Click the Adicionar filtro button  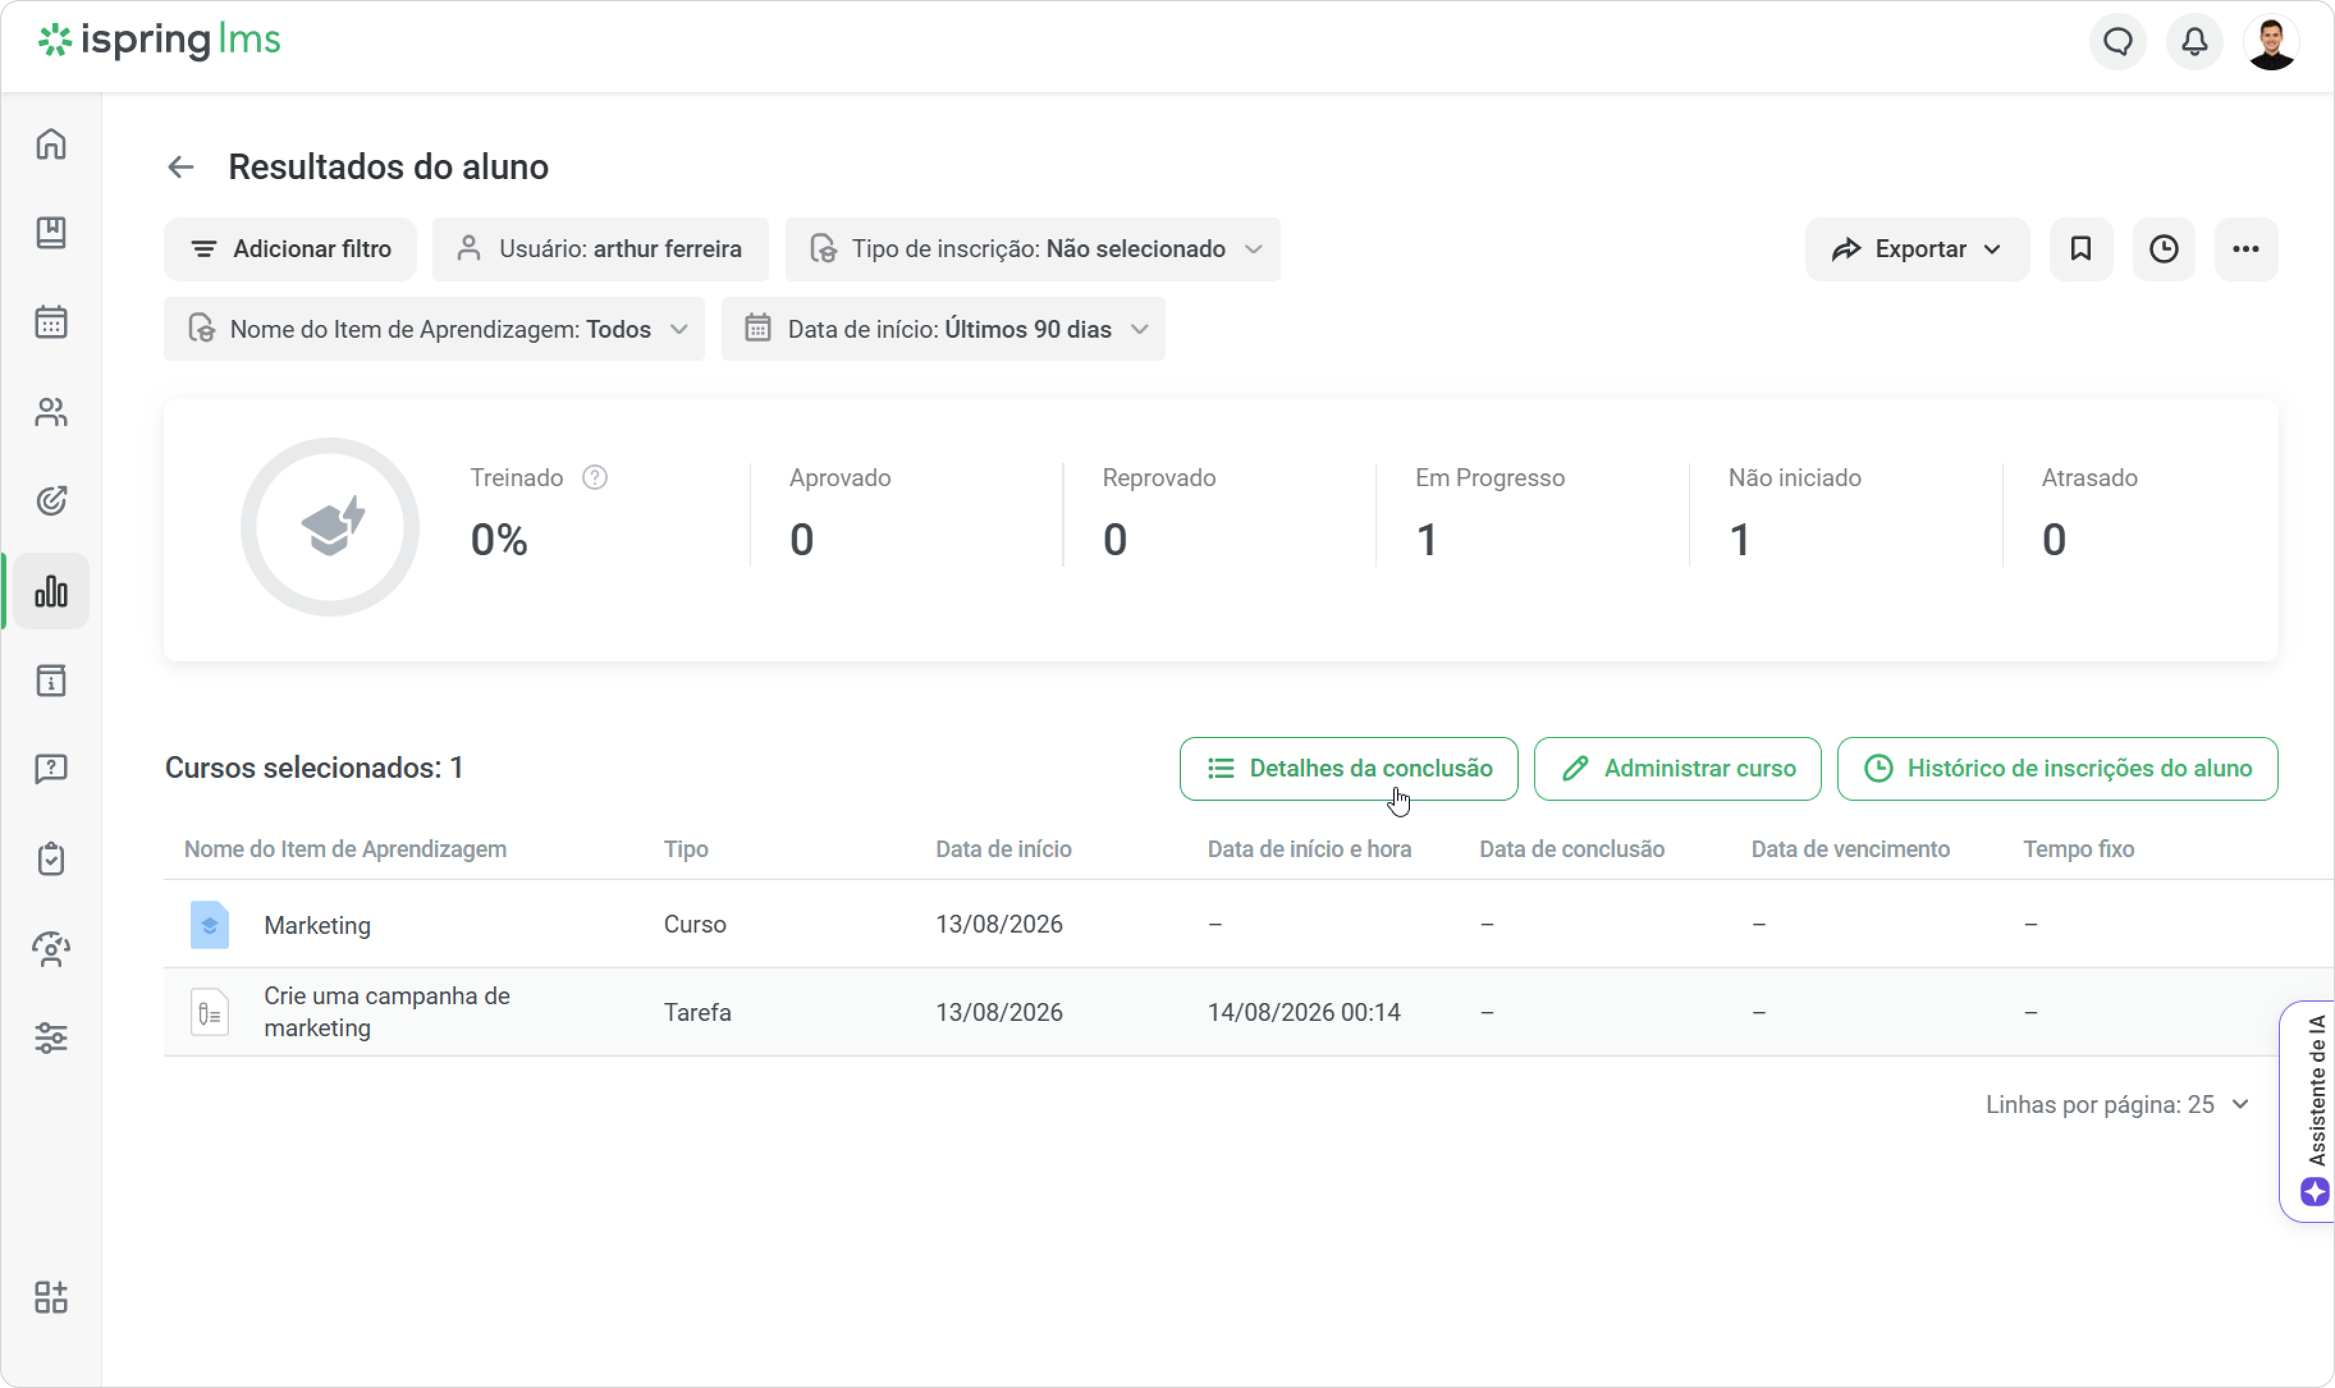click(290, 249)
